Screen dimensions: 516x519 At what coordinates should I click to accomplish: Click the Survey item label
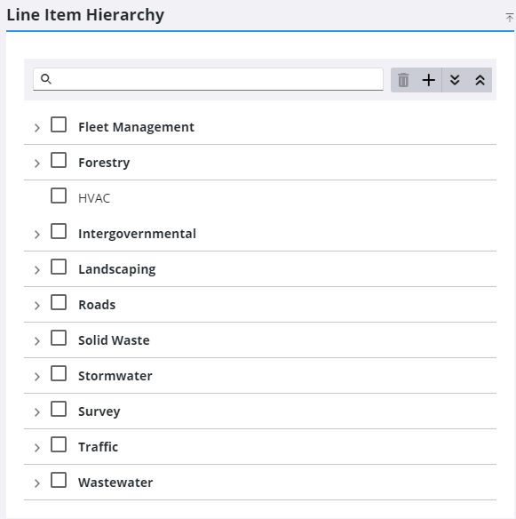pos(99,411)
